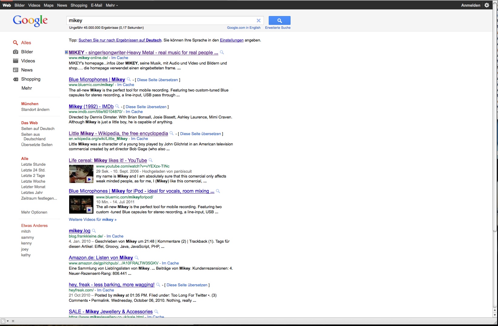Filter results to Letztes Jahr
Image resolution: width=498 pixels, height=326 pixels.
click(x=32, y=193)
